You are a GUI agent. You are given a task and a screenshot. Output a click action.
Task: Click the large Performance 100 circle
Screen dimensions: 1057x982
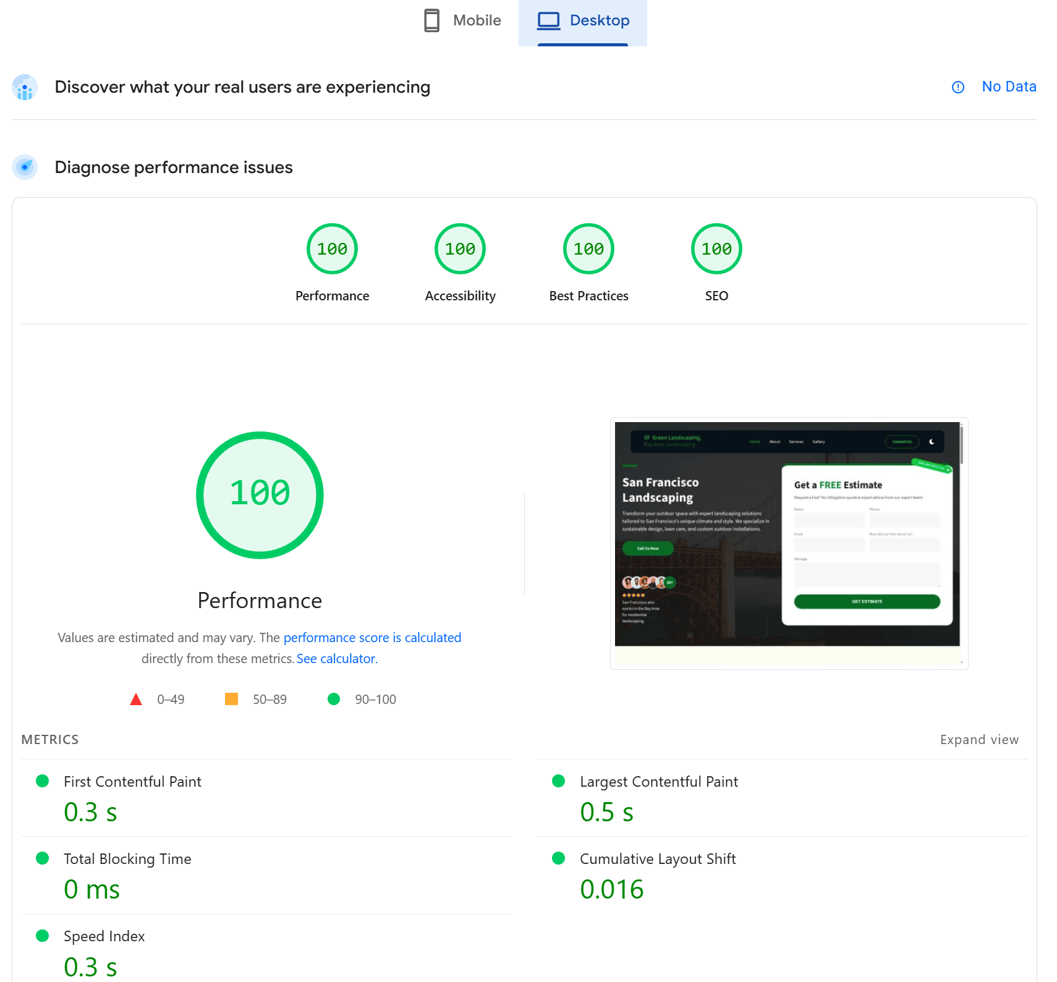[260, 494]
